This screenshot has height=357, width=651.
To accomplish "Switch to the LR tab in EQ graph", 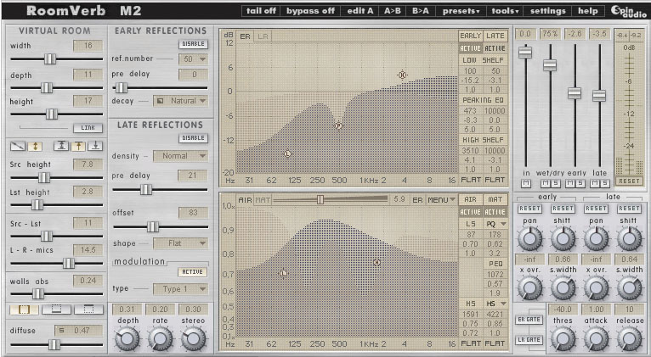I will [263, 36].
